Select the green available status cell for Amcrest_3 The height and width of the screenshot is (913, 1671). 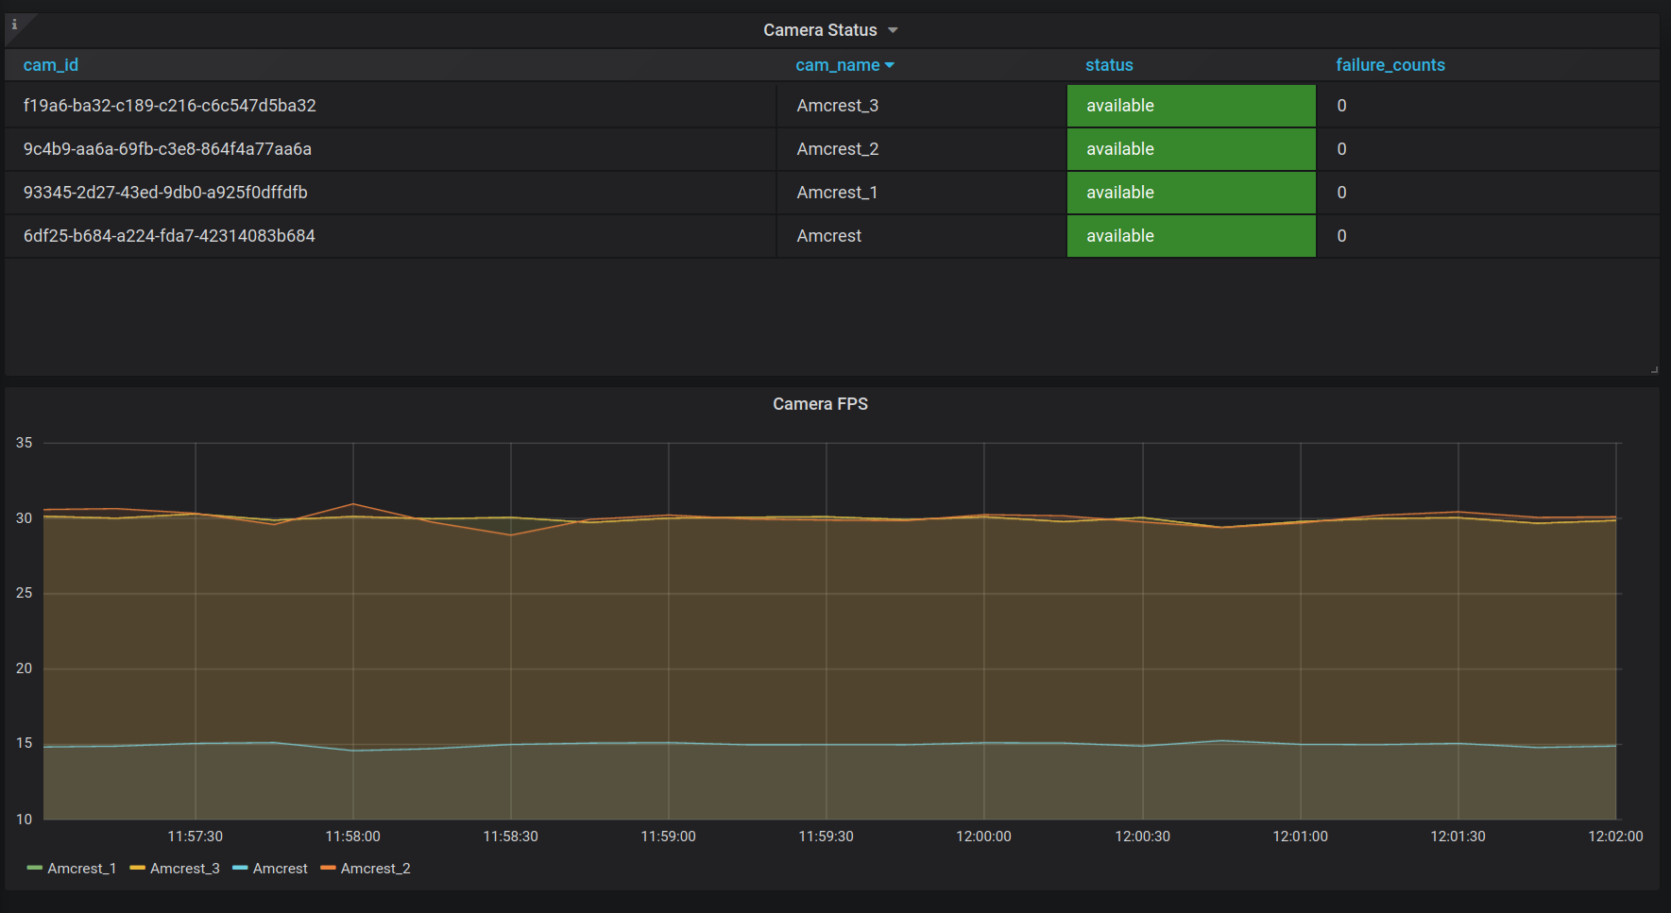pyautogui.click(x=1190, y=106)
